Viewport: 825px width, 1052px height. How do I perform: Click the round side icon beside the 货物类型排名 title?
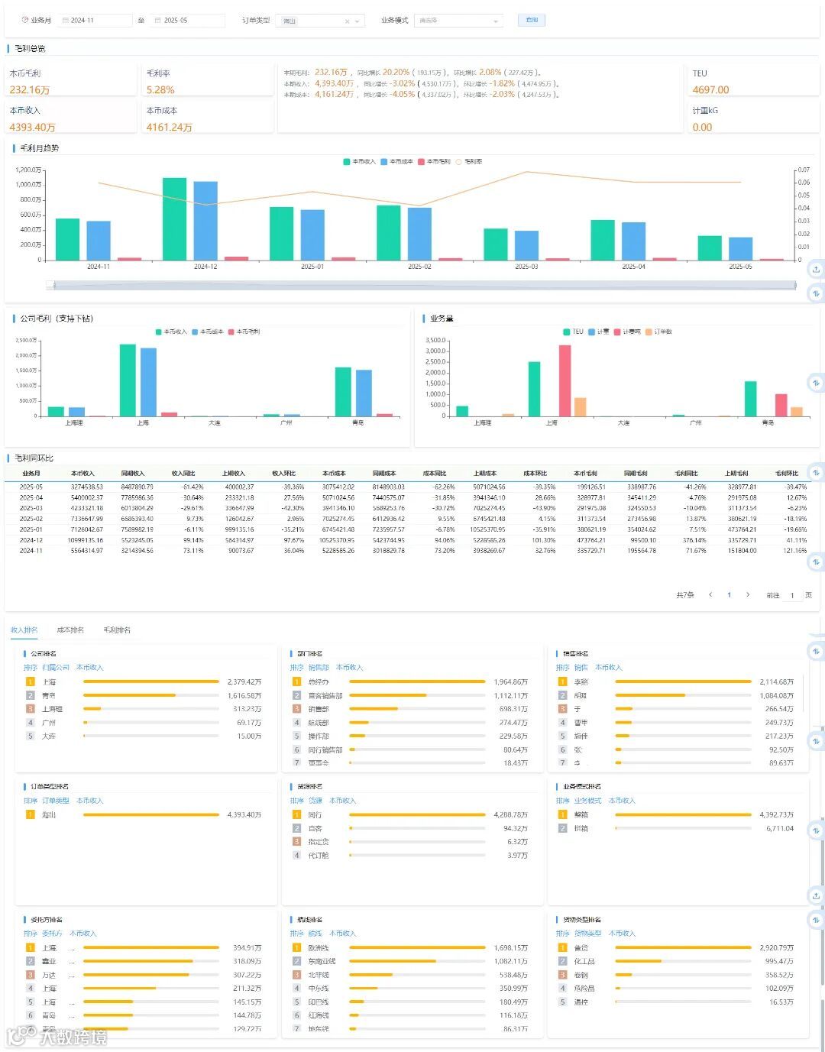pos(816,920)
